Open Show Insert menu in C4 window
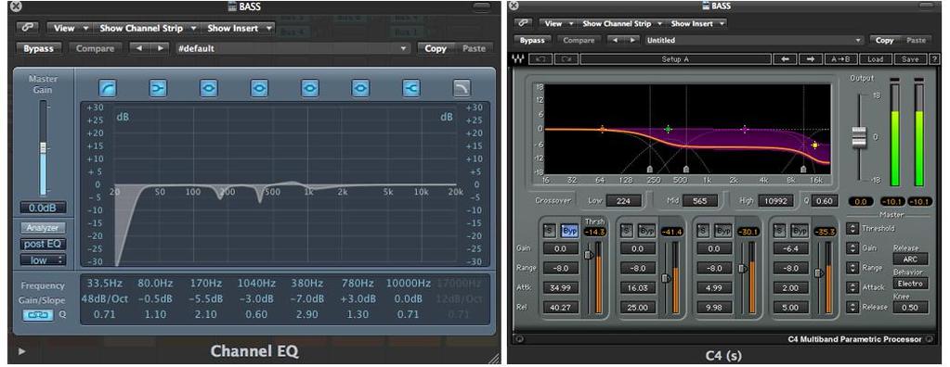This screenshot has width=950, height=367. coord(696,23)
